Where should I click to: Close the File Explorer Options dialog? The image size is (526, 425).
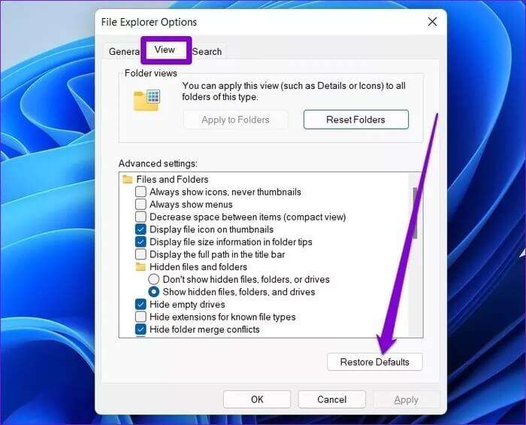pyautogui.click(x=432, y=22)
